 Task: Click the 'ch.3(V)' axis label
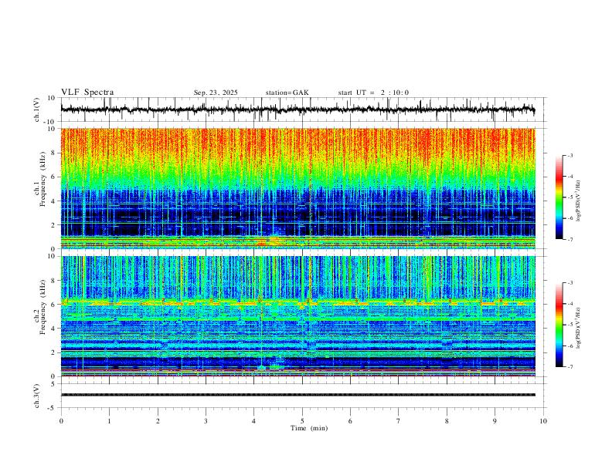tap(37, 396)
